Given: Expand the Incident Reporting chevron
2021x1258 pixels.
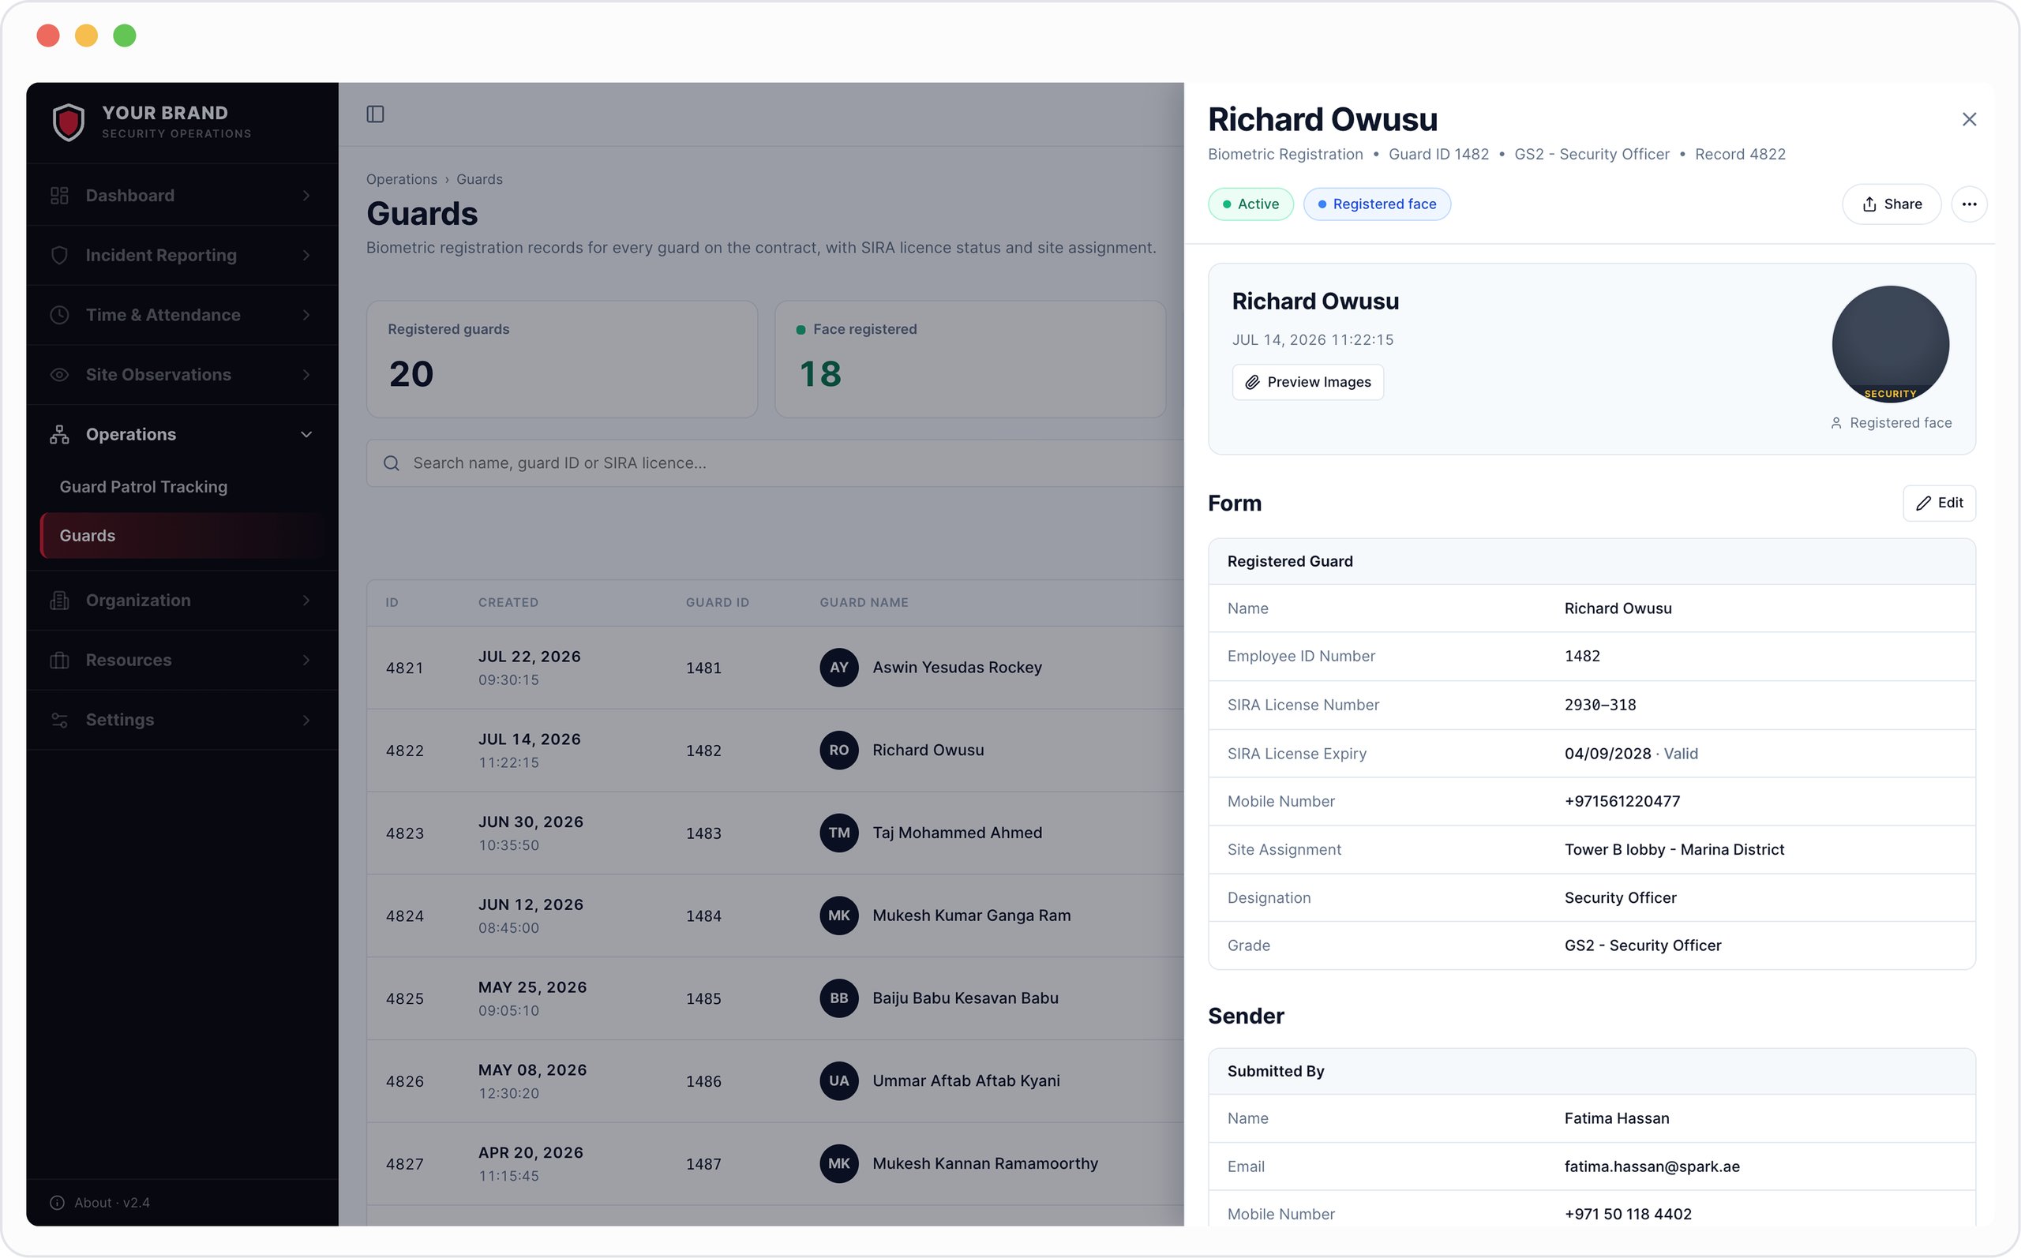Looking at the screenshot, I should point(306,256).
